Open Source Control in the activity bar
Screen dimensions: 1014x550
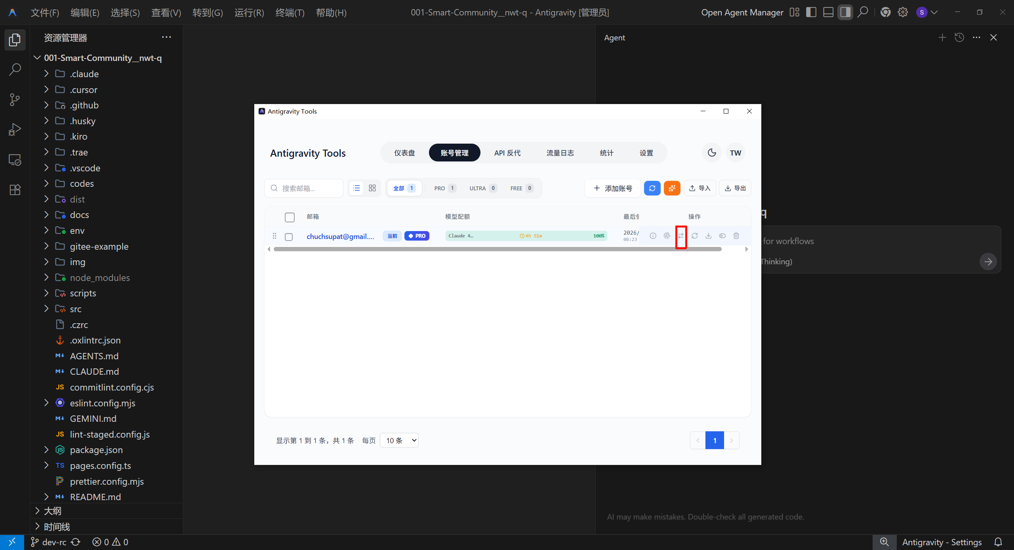pyautogui.click(x=15, y=99)
